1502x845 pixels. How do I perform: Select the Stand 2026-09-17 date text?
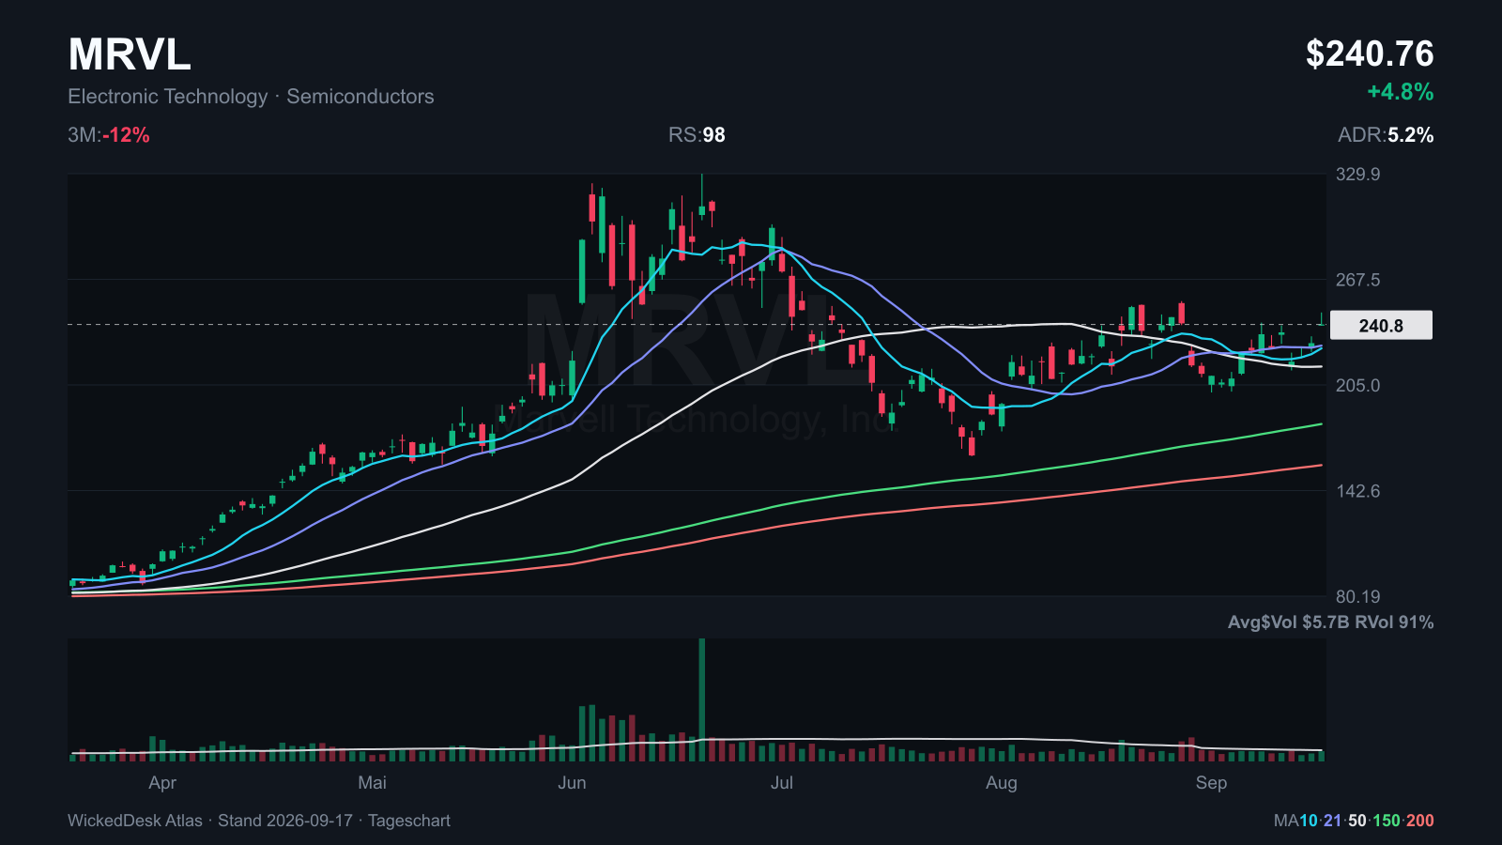pyautogui.click(x=285, y=821)
